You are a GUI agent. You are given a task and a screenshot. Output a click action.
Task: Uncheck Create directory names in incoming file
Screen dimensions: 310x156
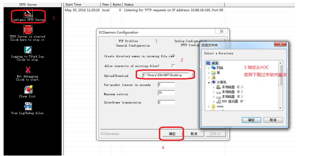point(173,56)
